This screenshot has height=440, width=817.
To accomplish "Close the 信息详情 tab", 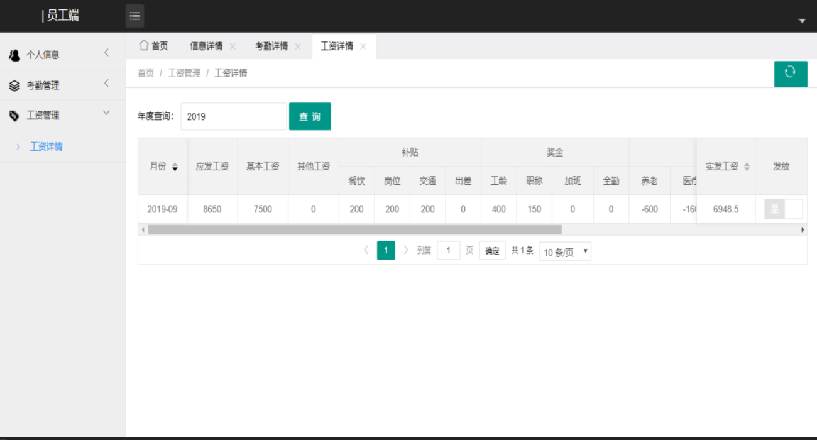I will 233,46.
